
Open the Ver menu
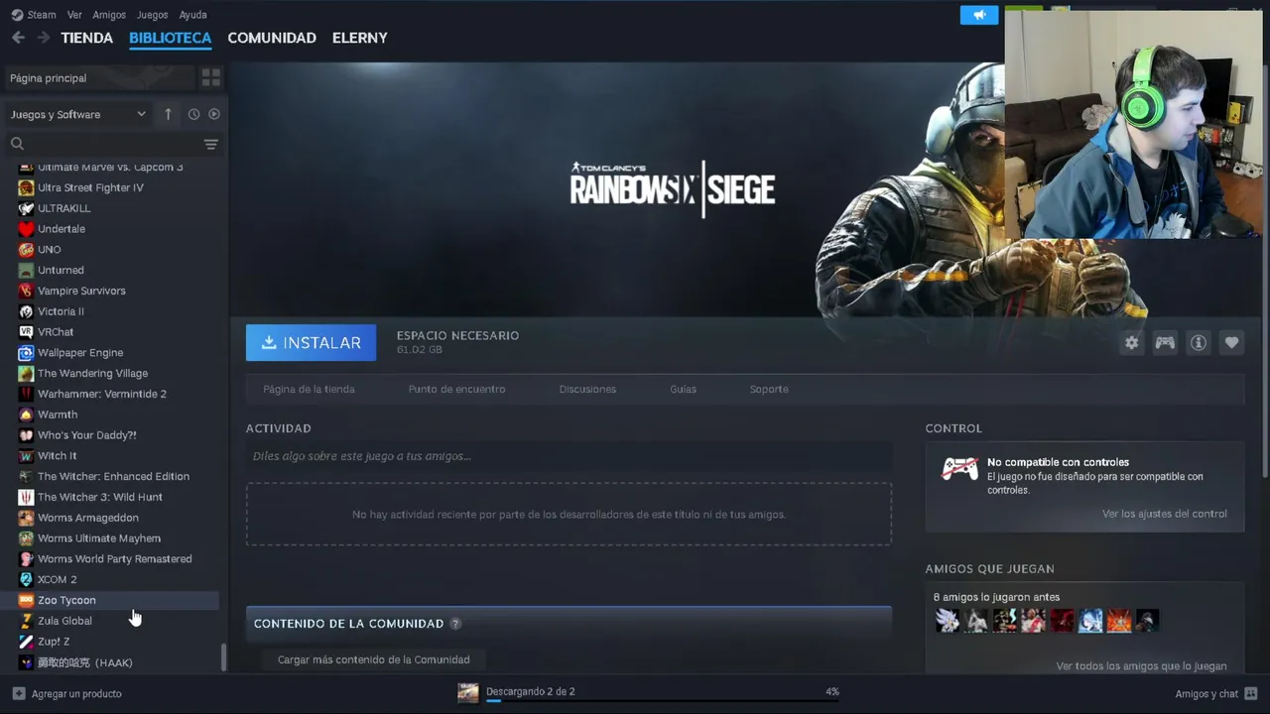[74, 15]
